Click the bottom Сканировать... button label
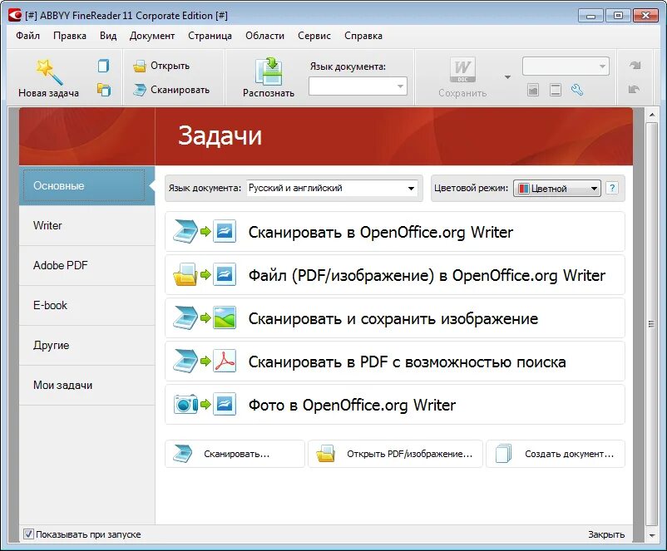Image resolution: width=667 pixels, height=551 pixels. 236,454
